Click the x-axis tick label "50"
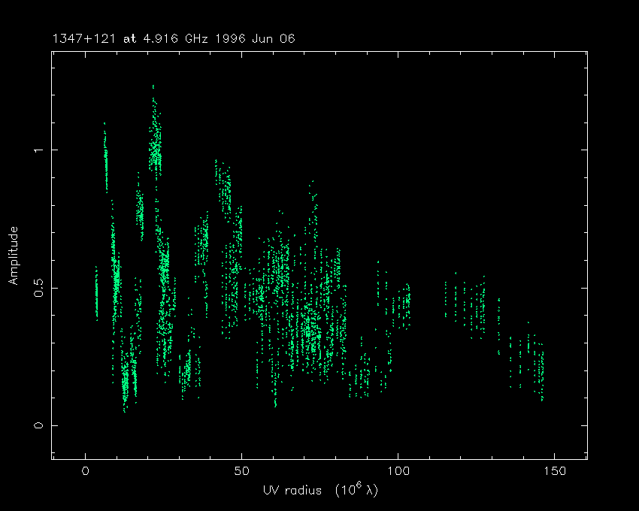Image resolution: width=639 pixels, height=511 pixels. (x=241, y=470)
